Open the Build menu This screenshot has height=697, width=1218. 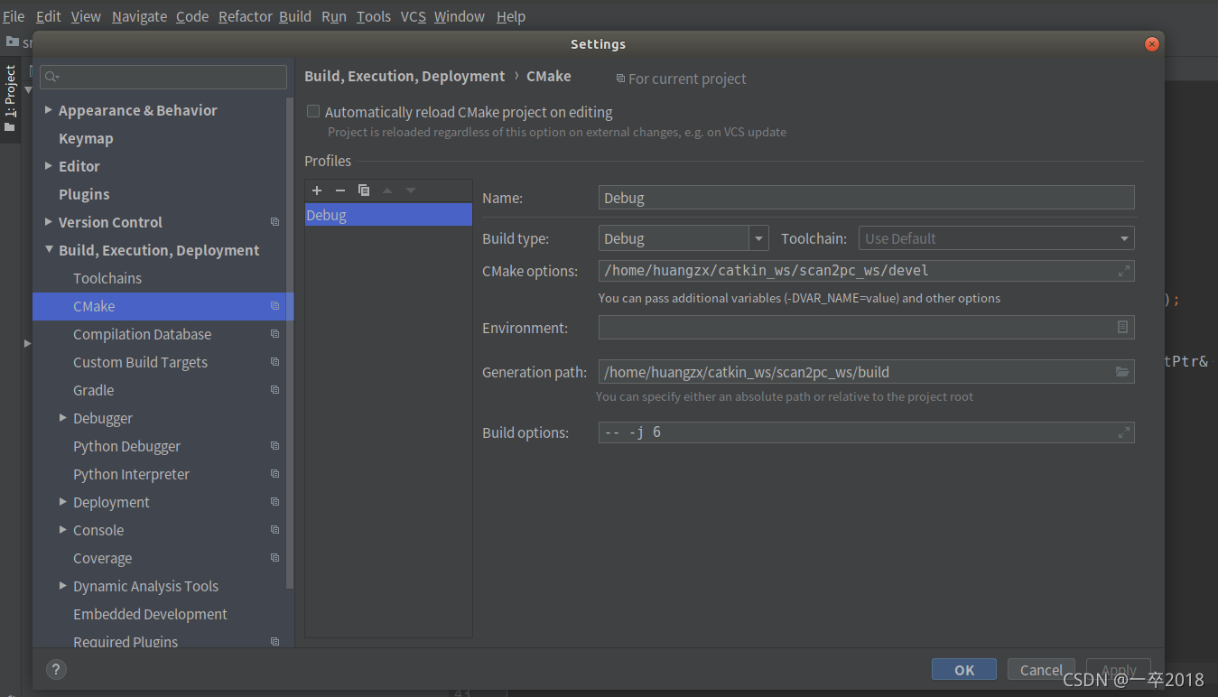pos(295,16)
